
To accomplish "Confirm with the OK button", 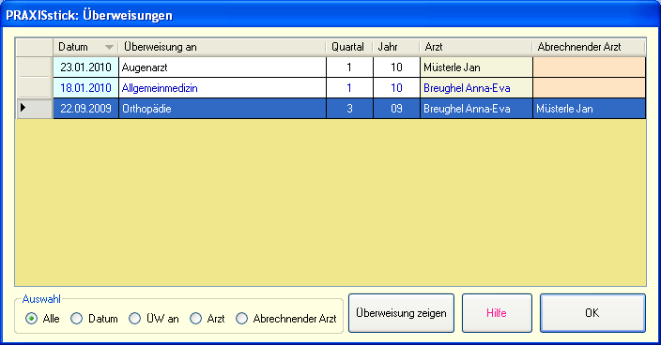I will (592, 313).
